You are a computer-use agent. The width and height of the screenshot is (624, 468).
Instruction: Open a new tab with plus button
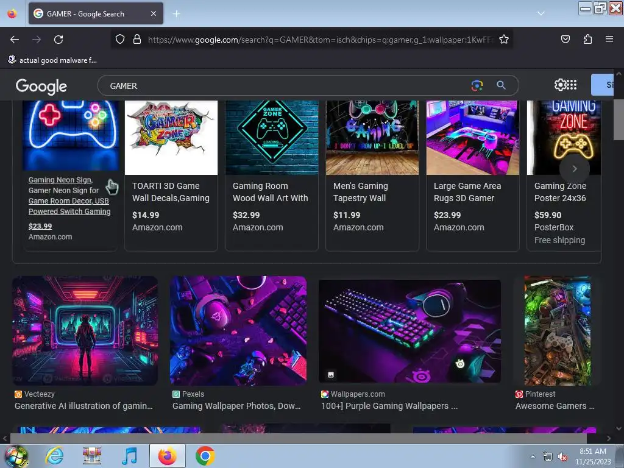[x=176, y=14]
